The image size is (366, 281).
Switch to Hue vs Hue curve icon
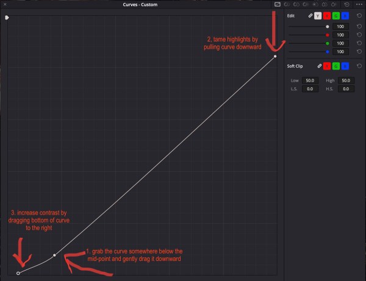coord(287,4)
